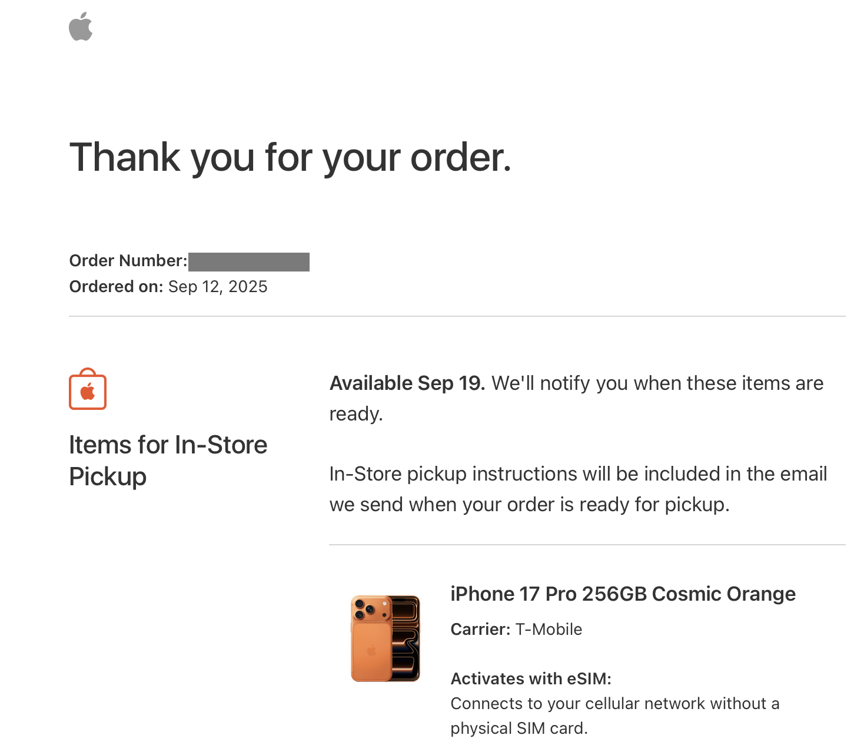Click the In-Store pickup instructions paragraph
The image size is (864, 755).
[578, 489]
